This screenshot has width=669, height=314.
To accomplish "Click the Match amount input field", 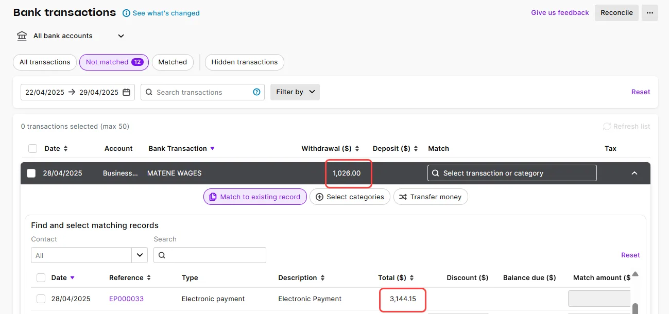I will tap(599, 298).
